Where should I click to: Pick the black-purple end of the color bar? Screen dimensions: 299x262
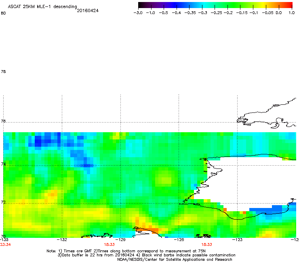(x=142, y=5)
